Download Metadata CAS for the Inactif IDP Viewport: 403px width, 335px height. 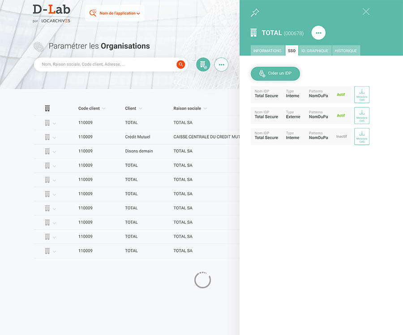[362, 137]
